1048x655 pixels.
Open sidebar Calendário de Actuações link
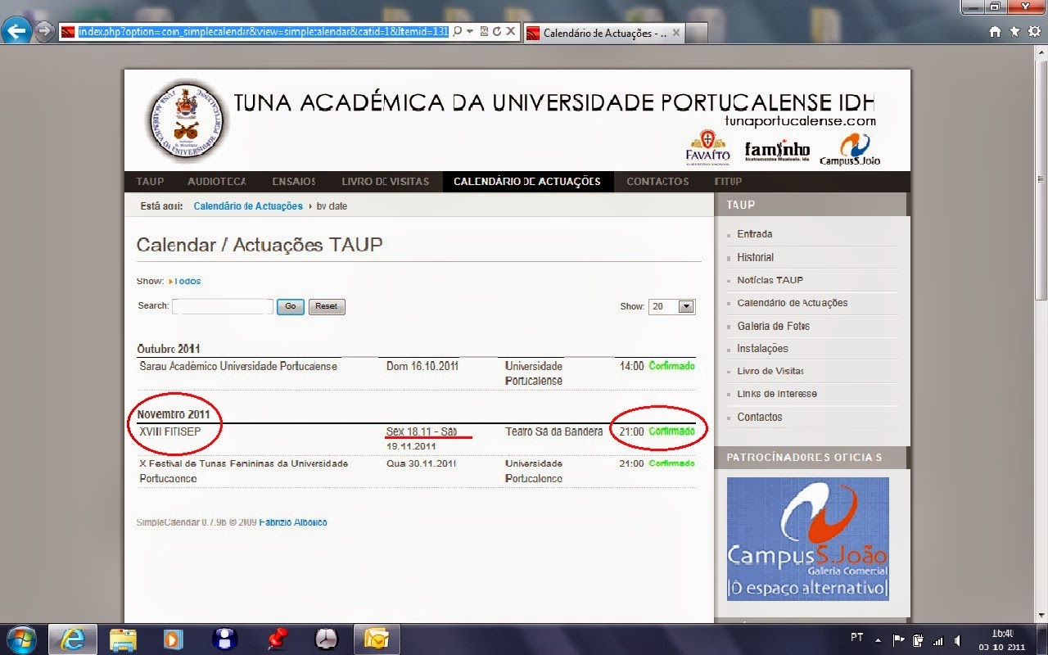(x=792, y=303)
